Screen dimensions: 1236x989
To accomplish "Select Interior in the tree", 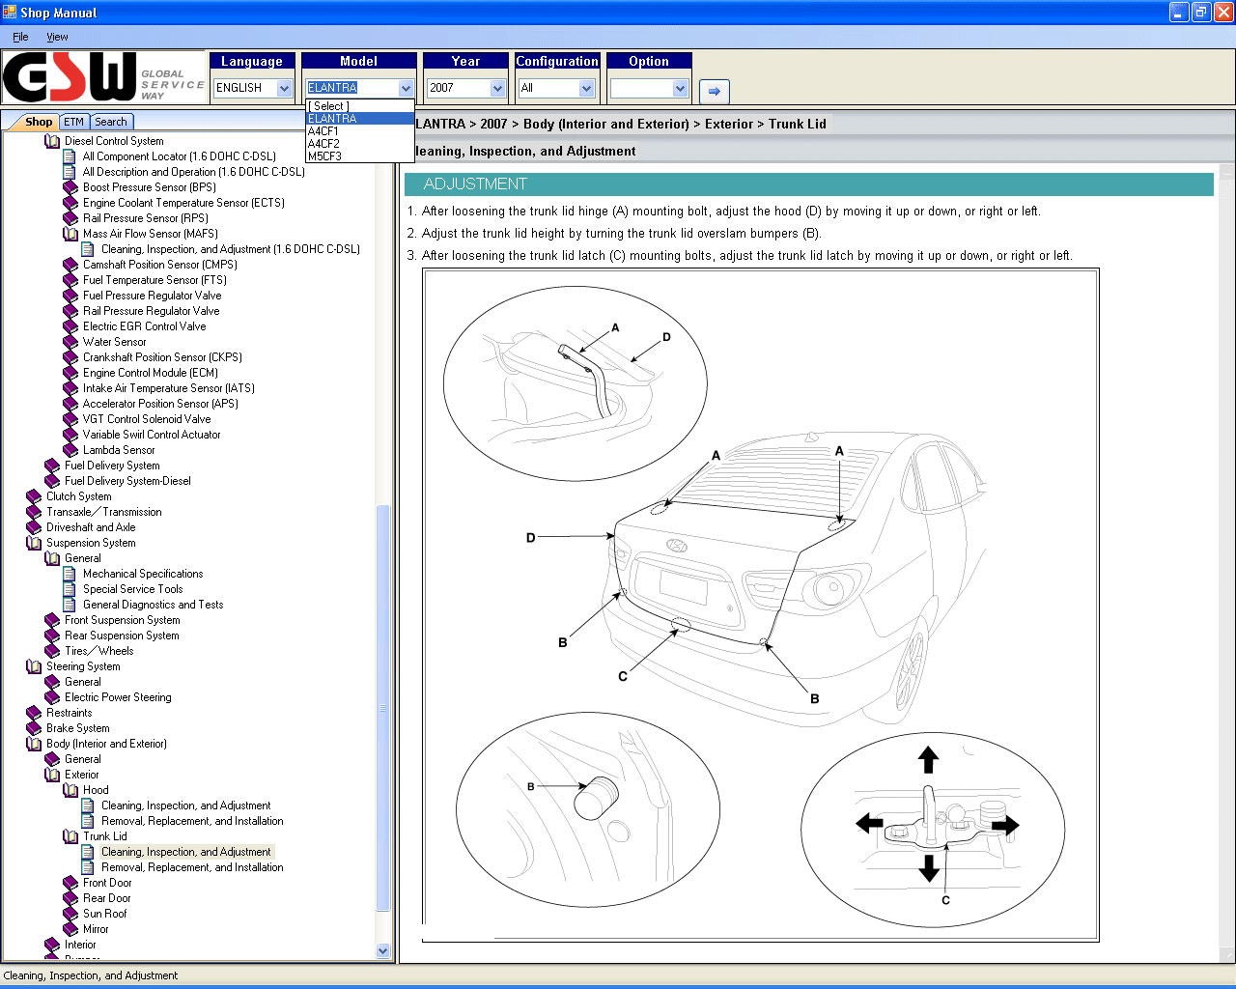I will tap(80, 945).
